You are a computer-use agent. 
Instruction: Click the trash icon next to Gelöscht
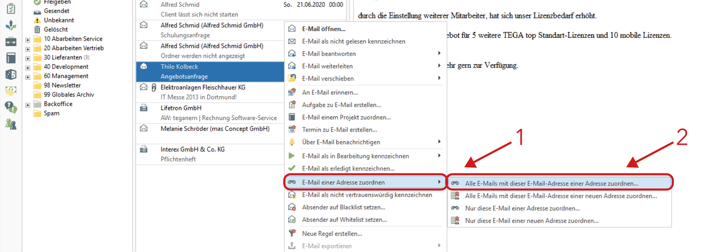coord(37,29)
